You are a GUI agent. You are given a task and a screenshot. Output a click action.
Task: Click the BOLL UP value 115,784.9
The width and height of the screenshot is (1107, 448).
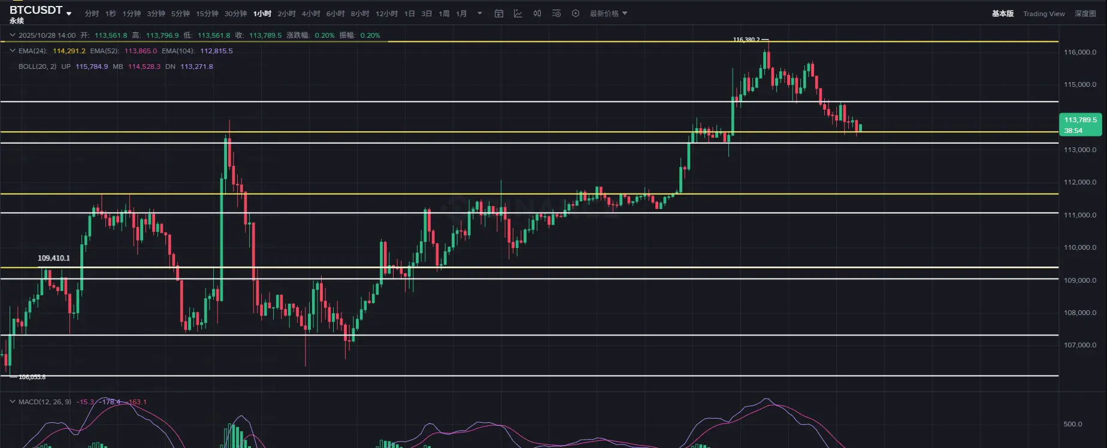[92, 66]
